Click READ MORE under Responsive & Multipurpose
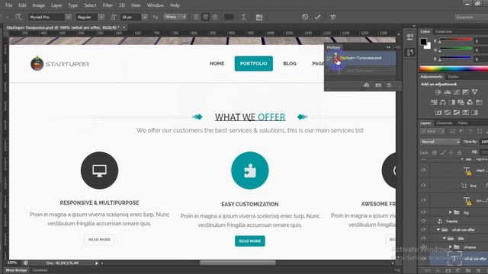Viewport: 488px width, 274px height. (99, 240)
